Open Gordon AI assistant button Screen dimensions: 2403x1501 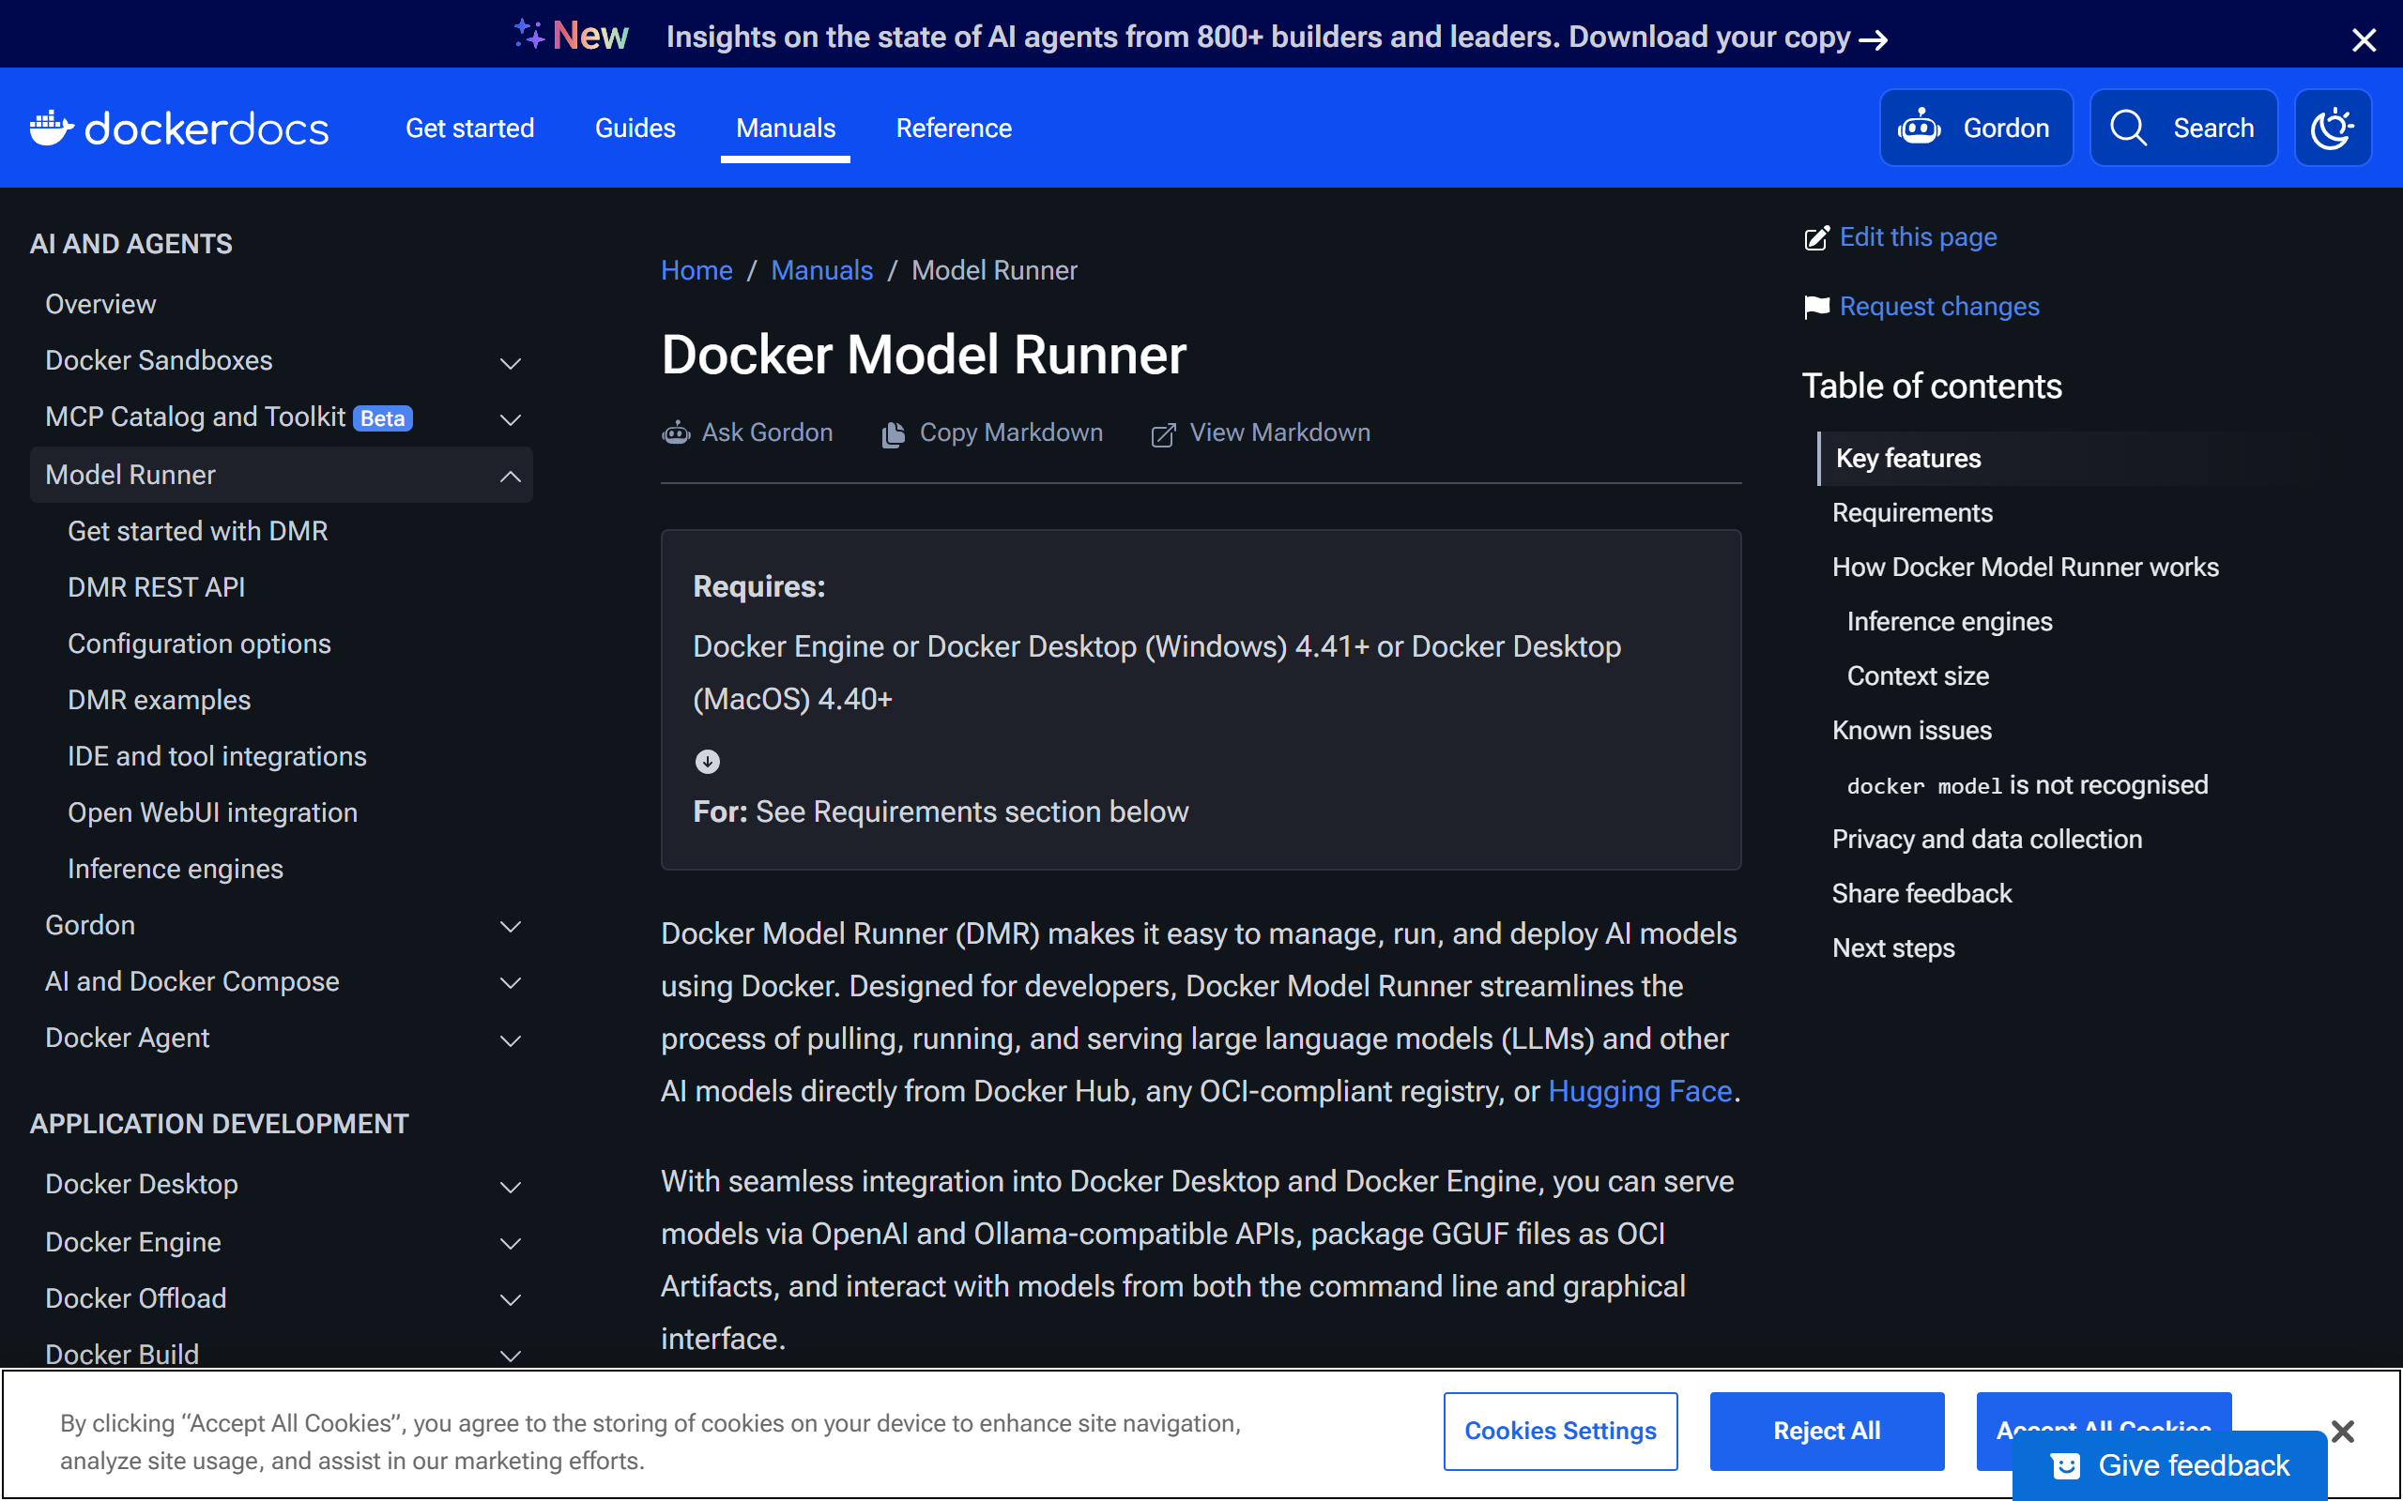click(x=1975, y=129)
